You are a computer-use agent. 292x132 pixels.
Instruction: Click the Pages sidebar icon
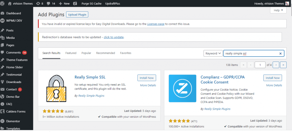tap(2, 45)
